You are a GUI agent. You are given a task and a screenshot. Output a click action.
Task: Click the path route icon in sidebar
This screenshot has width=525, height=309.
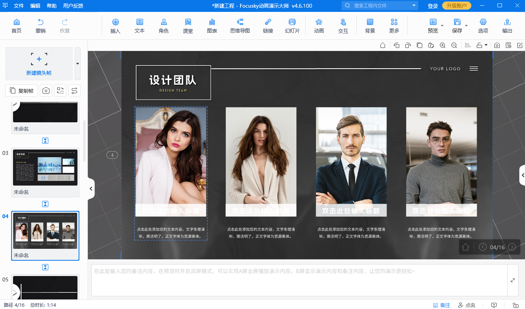coord(74,90)
